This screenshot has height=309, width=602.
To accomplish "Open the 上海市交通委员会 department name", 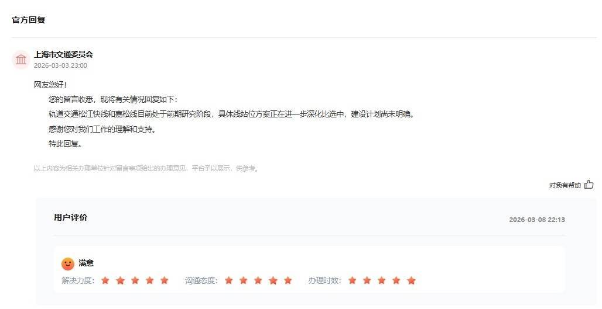I will (x=63, y=54).
